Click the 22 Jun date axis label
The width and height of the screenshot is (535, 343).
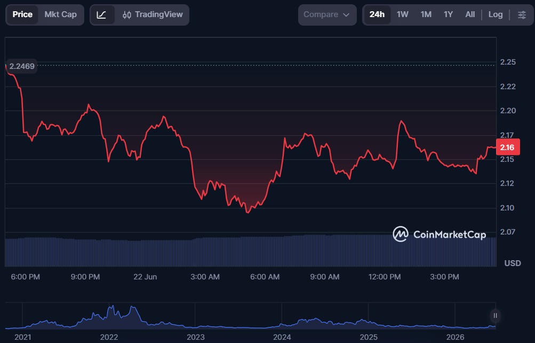pyautogui.click(x=145, y=277)
